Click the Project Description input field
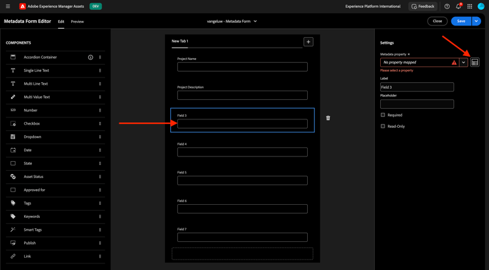Screen dimensions: 489x270 pyautogui.click(x=243, y=95)
